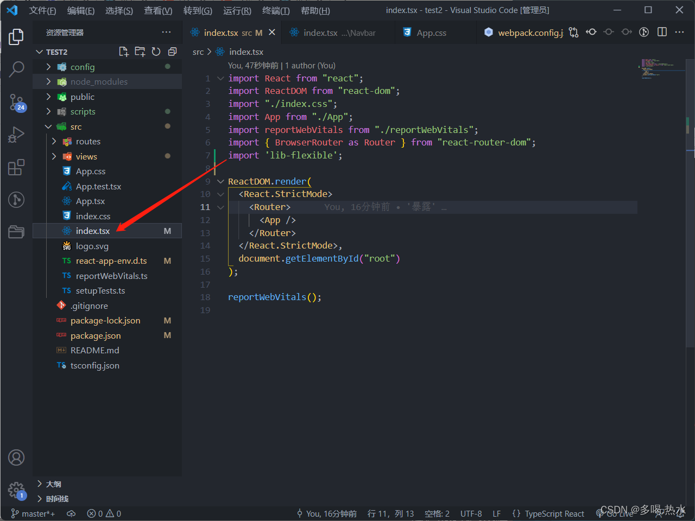Split the editor to the right

click(x=662, y=32)
